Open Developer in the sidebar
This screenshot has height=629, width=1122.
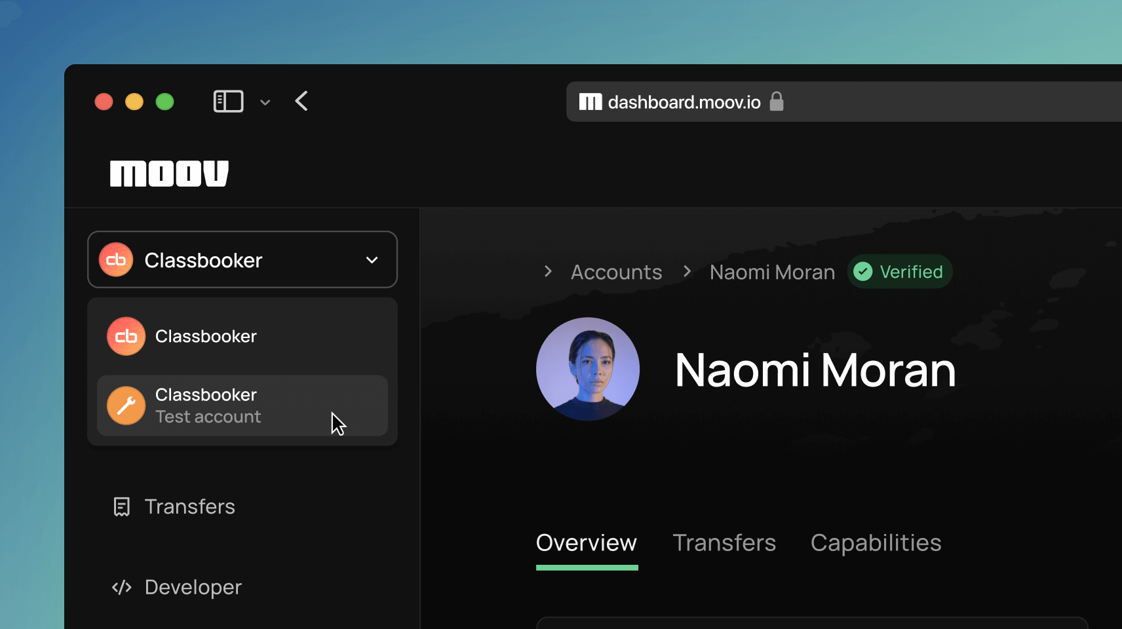point(177,587)
